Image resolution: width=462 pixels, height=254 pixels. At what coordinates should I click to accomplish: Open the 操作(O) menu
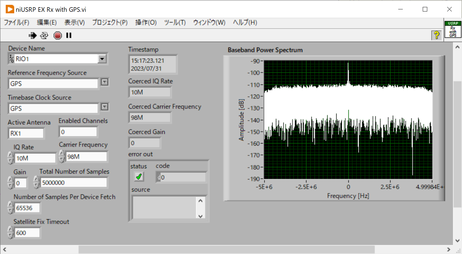tap(146, 23)
